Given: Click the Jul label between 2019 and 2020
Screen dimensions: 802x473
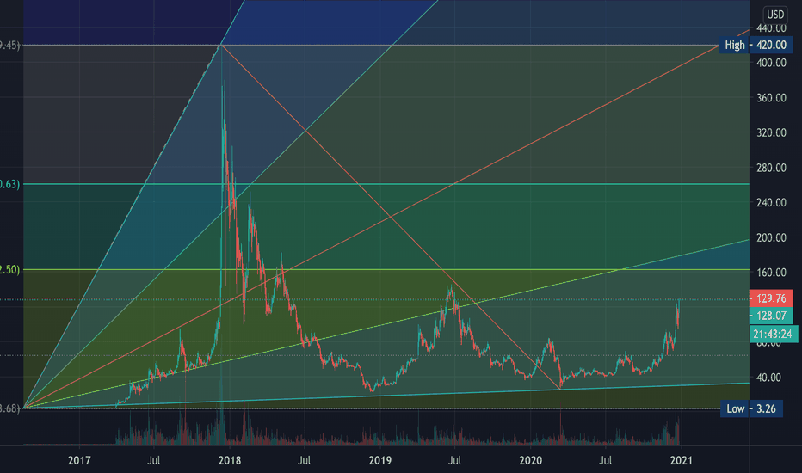Looking at the screenshot, I should [454, 460].
